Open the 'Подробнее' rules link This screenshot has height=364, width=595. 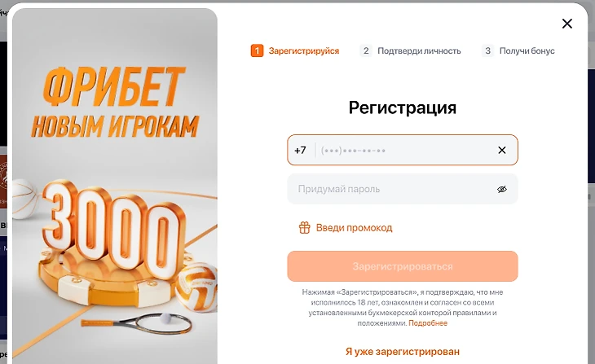point(428,323)
